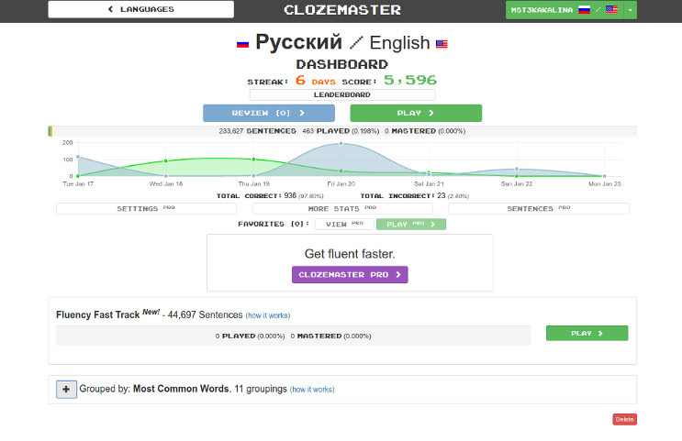Play favorites Pro button
This screenshot has width=682, height=441.
click(411, 225)
